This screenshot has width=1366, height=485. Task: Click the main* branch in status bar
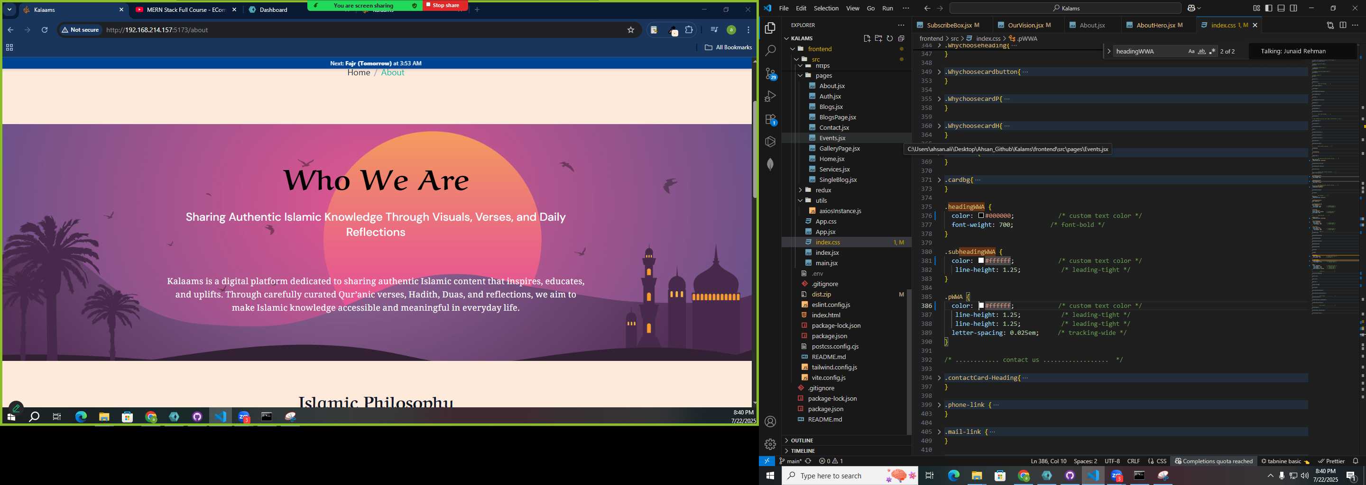pyautogui.click(x=790, y=461)
